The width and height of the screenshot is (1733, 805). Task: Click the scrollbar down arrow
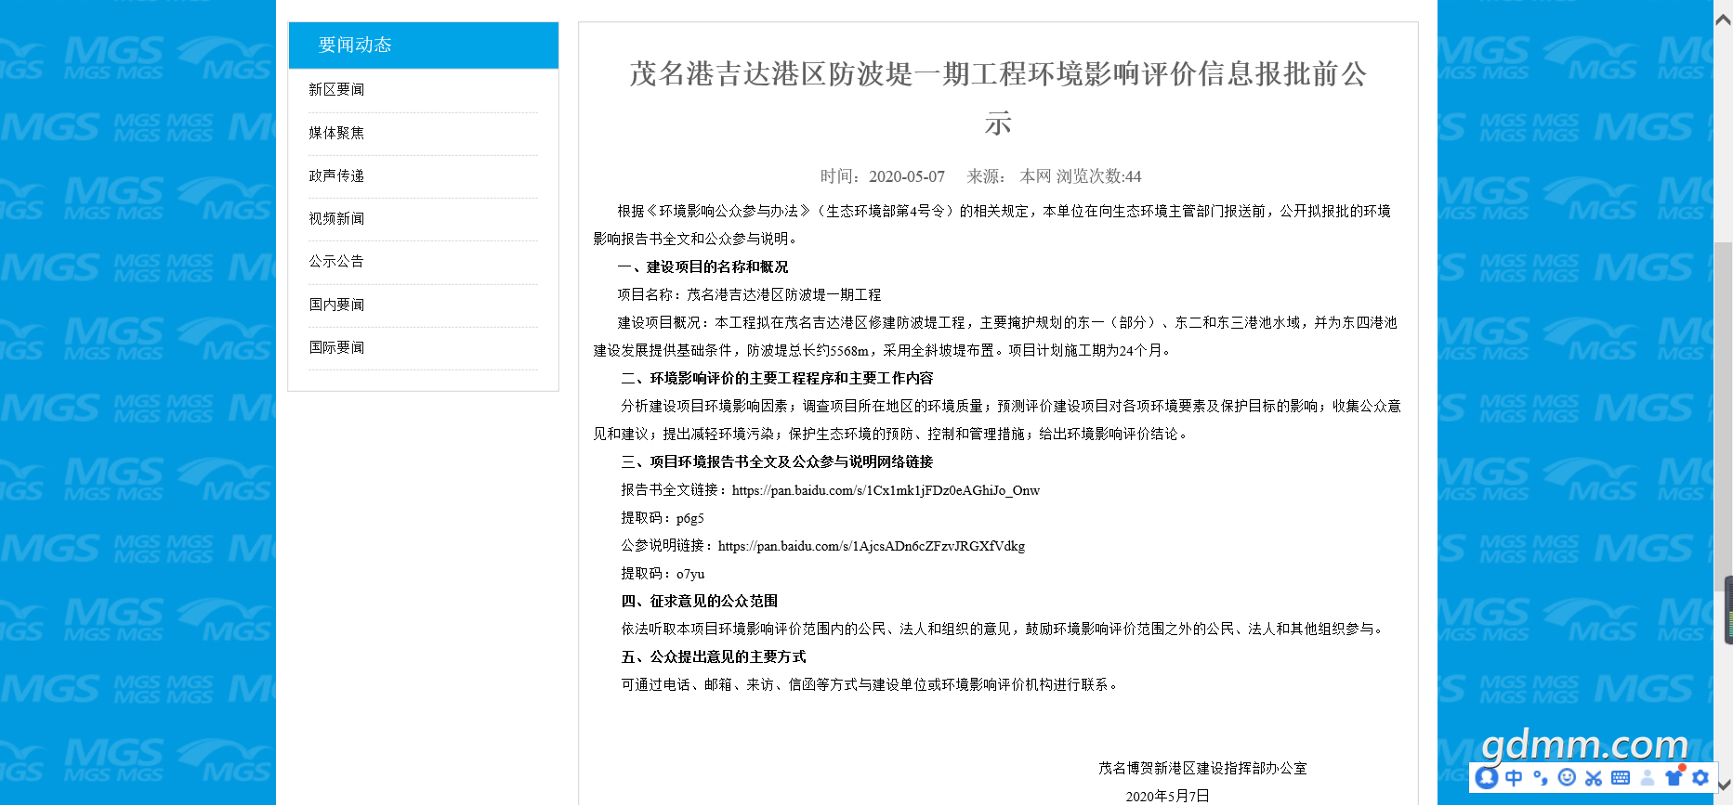[x=1723, y=786]
